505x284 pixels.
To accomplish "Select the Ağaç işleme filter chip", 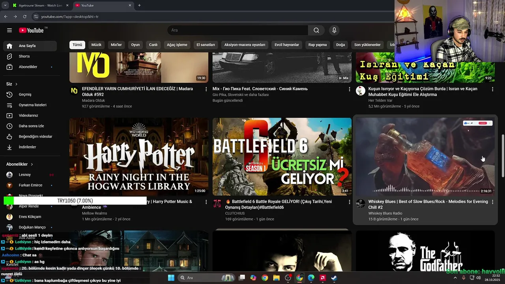I will [177, 45].
